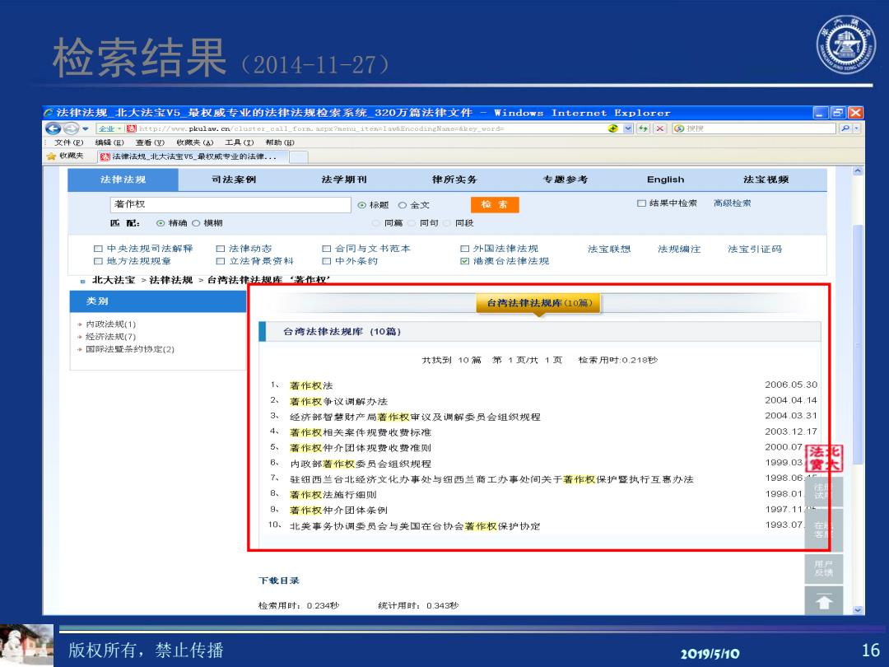The width and height of the screenshot is (889, 667).
Task: Open the 帮助(H) menu
Action: tap(280, 142)
